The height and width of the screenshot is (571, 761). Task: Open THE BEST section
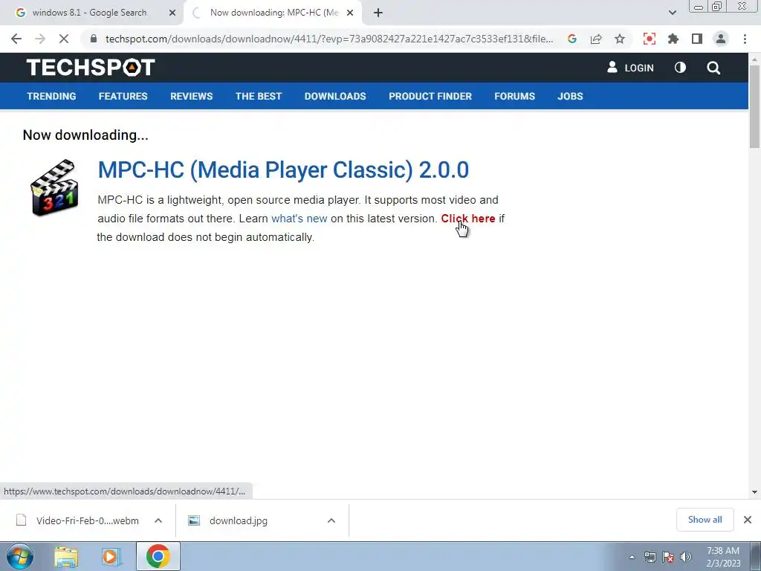258,96
